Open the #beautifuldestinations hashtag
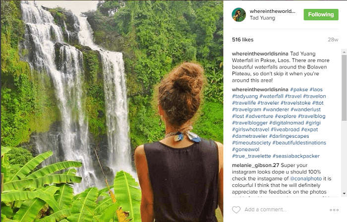The width and height of the screenshot is (347, 222). 300,143
